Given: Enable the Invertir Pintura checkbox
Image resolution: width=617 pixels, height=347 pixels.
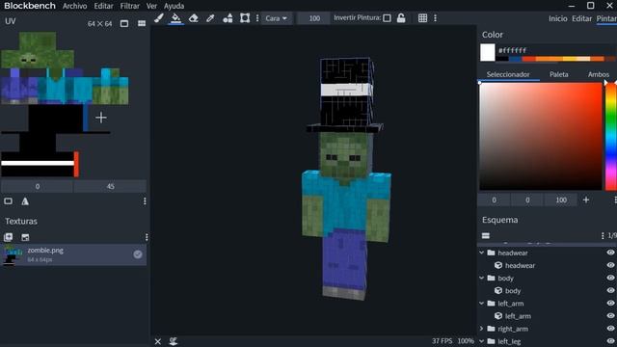Looking at the screenshot, I should (388, 18).
